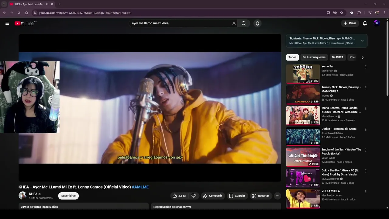
Task: Install app icon in the address bar
Action: [329, 13]
